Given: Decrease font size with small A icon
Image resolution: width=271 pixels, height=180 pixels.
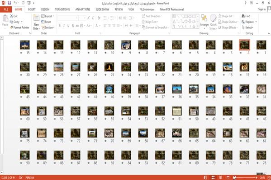Looking at the screenshot, I should (93, 18).
